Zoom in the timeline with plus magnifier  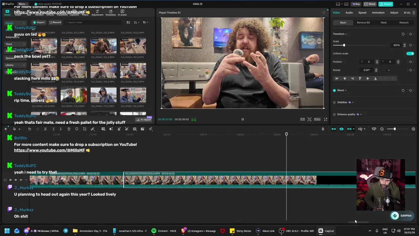tap(413, 129)
